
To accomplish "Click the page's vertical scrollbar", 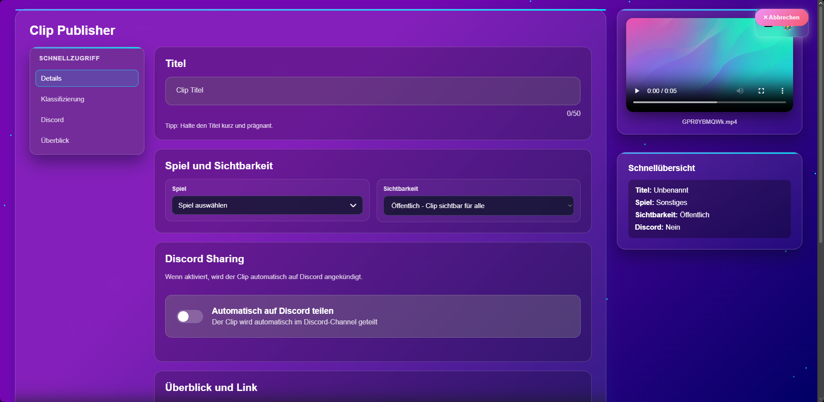I will pyautogui.click(x=820, y=132).
